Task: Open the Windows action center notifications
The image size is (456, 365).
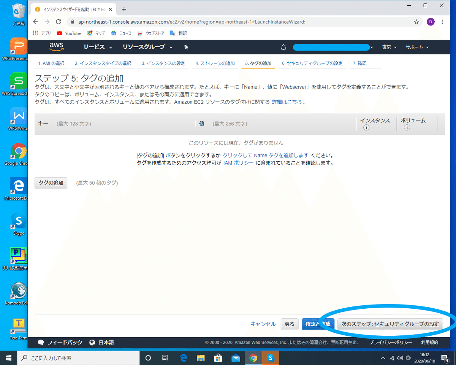Action: (x=445, y=358)
